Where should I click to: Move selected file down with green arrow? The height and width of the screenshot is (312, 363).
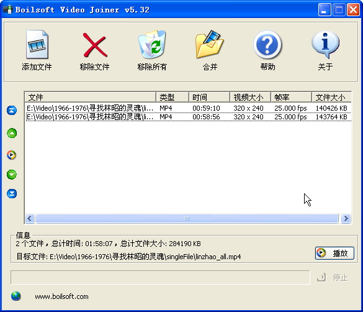tap(12, 175)
